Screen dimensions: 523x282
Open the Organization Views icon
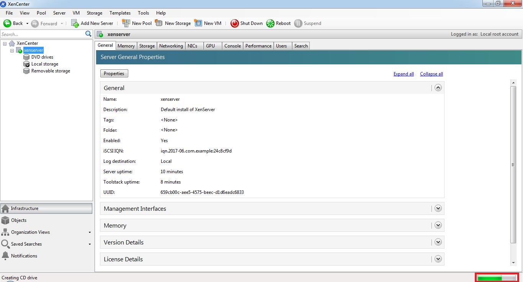point(5,232)
